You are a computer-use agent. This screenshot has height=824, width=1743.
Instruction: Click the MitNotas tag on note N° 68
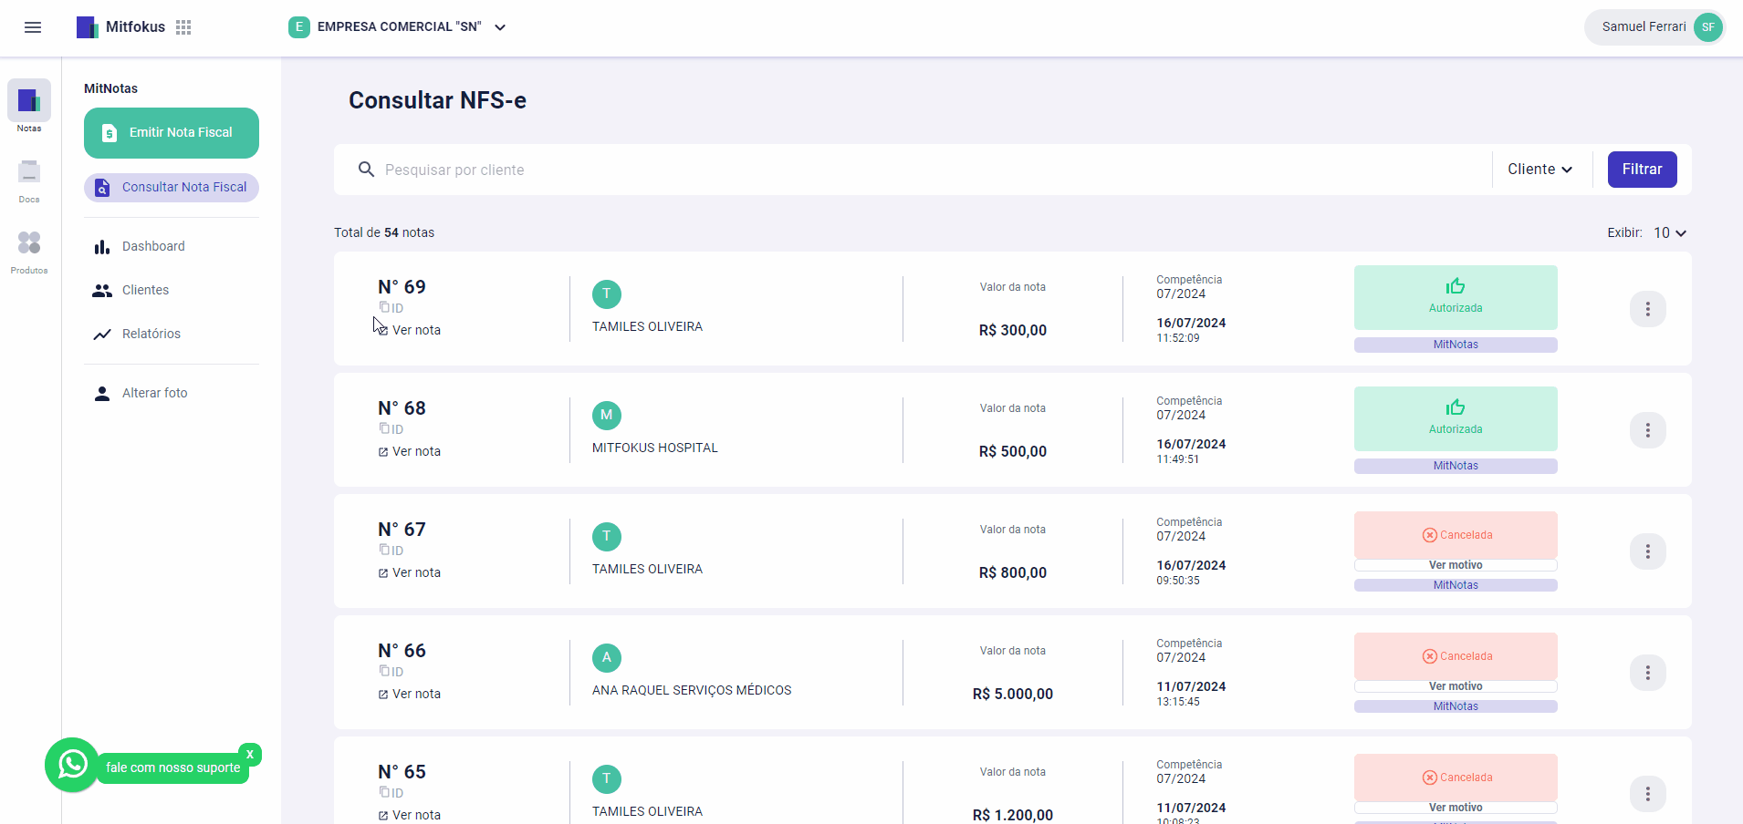1456,466
